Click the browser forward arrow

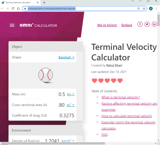pos(7,9)
